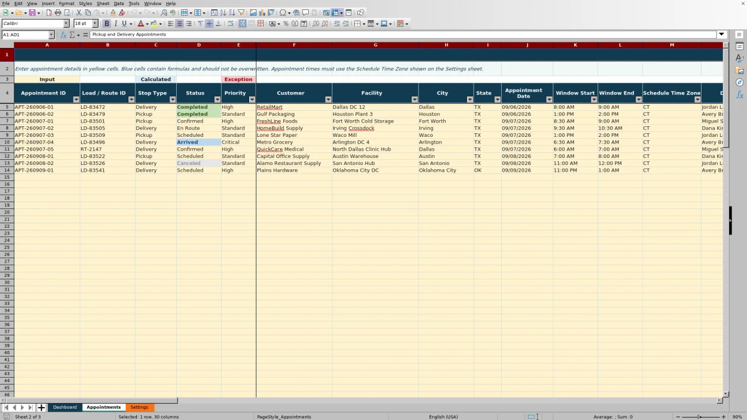Click the Align Left icon
Image resolution: width=747 pixels, height=420 pixels.
(171, 24)
